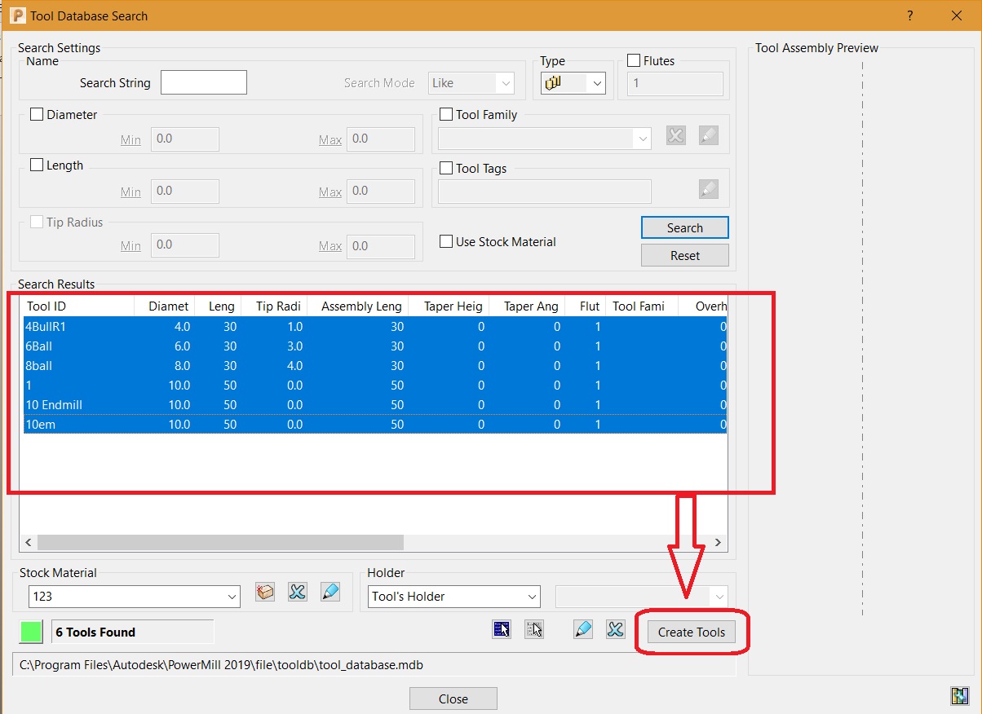
Task: Click delete X icon beside Create Tools
Action: point(616,629)
